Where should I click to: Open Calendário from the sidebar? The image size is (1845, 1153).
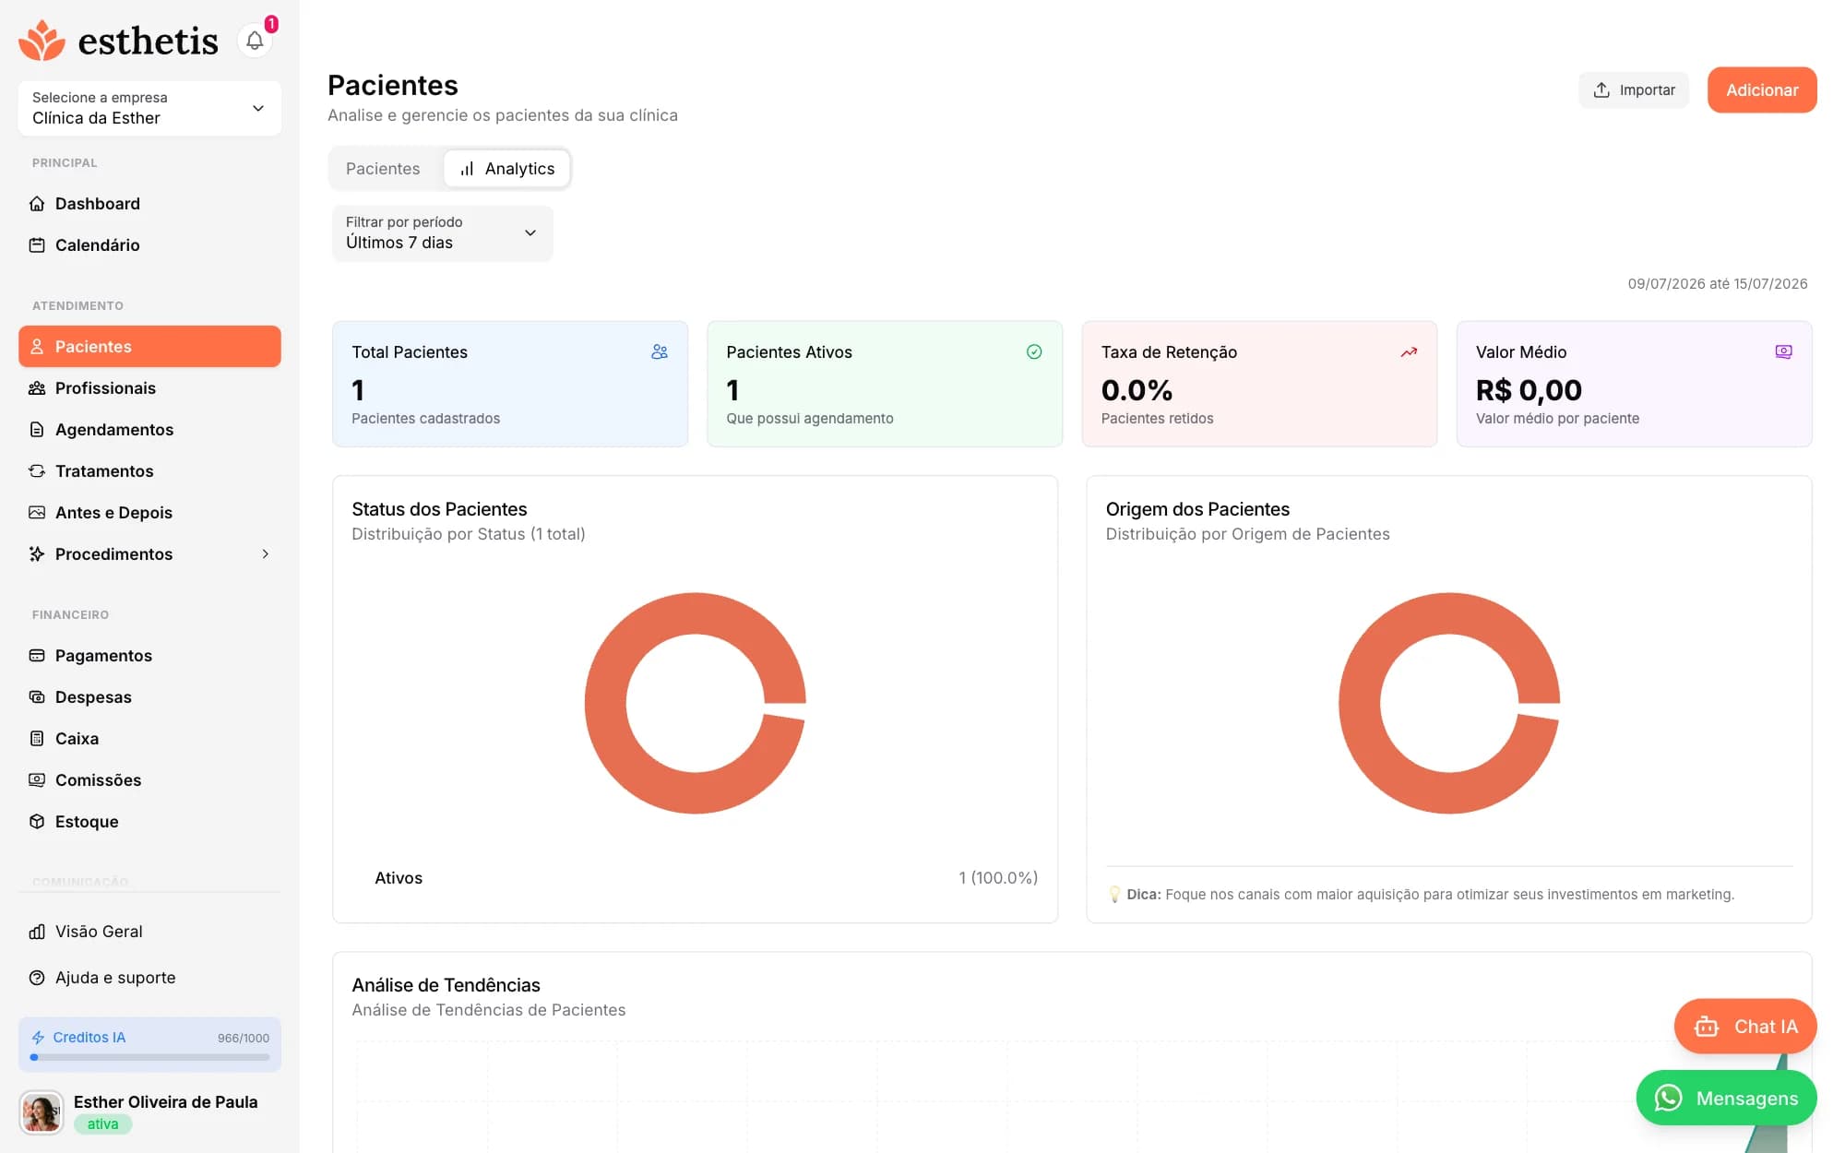point(149,245)
